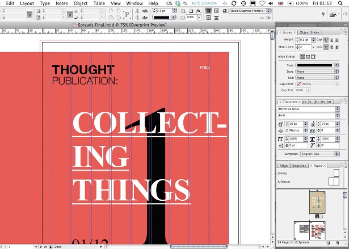The image size is (349, 249).
Task: Select the page 1 cover thumbnail
Action: [x=317, y=202]
